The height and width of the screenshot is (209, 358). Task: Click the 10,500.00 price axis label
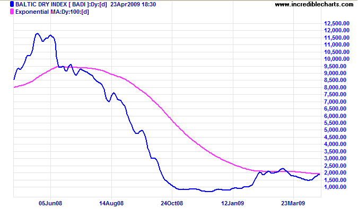tap(337, 52)
